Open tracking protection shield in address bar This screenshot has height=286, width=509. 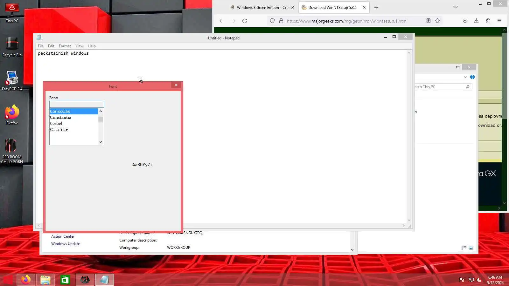[x=272, y=21]
